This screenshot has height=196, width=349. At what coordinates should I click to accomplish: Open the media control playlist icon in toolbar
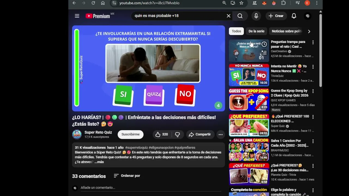tap(297, 3)
